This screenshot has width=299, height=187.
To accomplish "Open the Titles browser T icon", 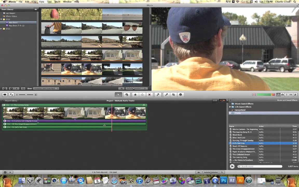I will tap(287, 95).
